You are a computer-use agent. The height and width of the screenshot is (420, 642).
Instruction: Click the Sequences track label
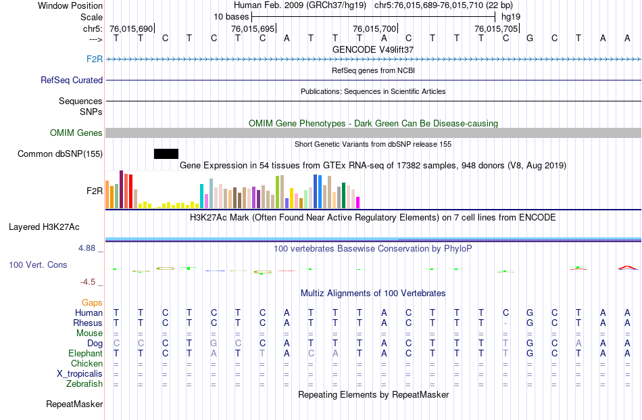80,101
